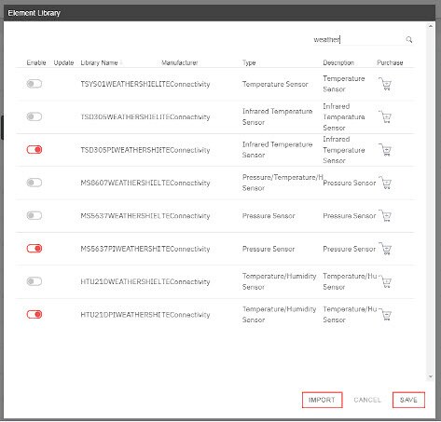Click the SAVE button
This screenshot has width=441, height=422.
(408, 400)
